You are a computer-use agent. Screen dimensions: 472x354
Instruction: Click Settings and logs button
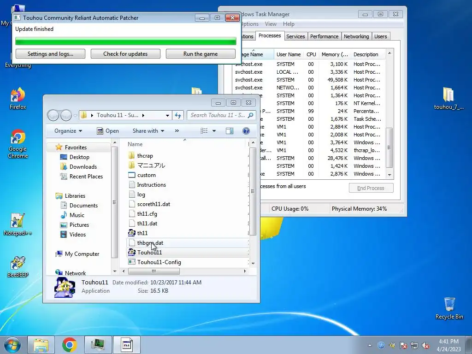(50, 54)
